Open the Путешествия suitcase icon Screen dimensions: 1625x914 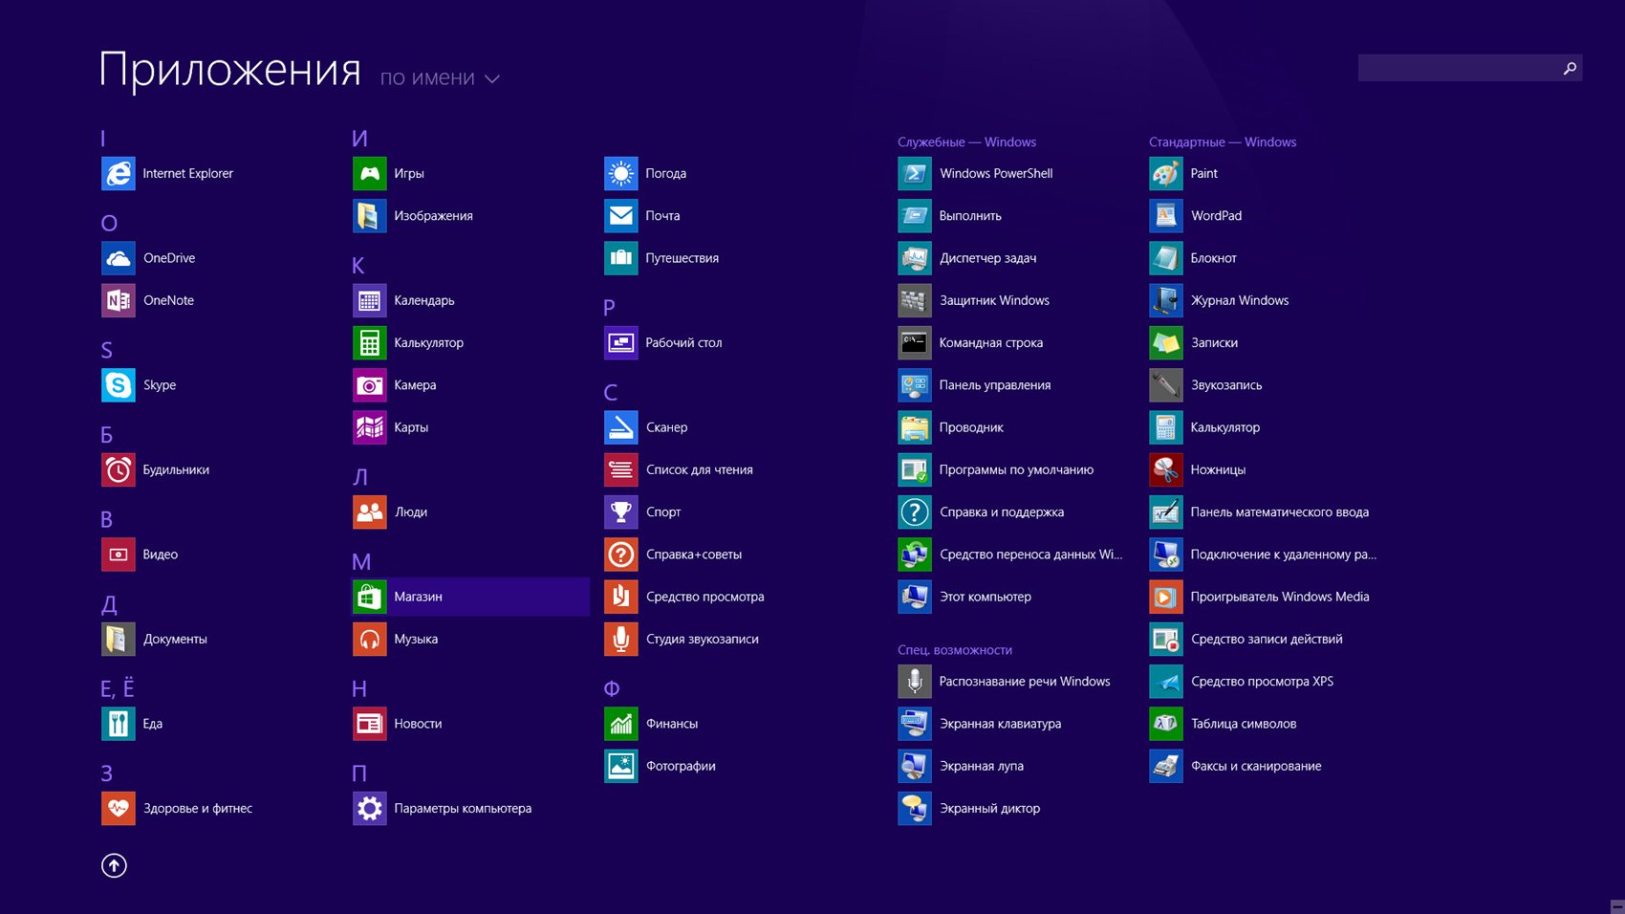click(621, 258)
